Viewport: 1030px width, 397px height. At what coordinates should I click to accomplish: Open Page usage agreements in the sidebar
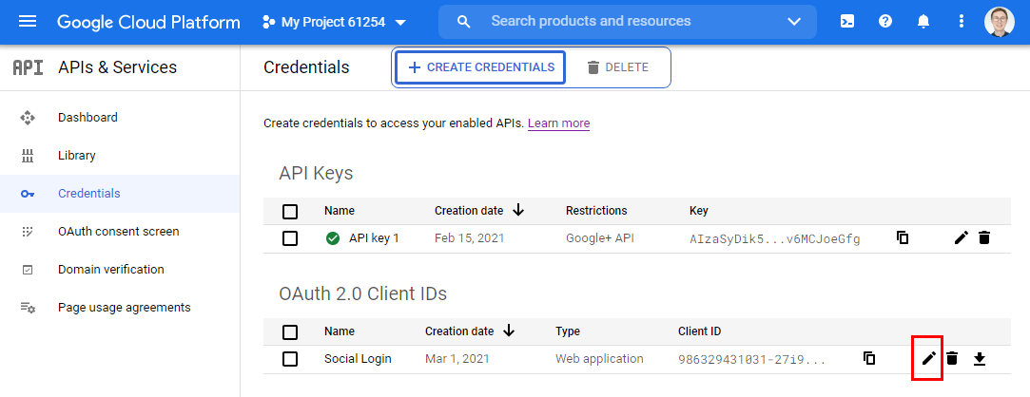(120, 308)
